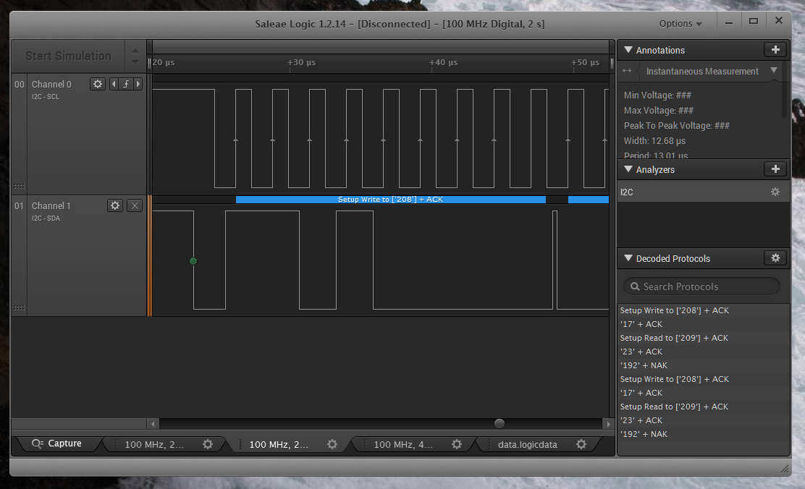The image size is (805, 489).
Task: Collapse the Decoded Protocols panel triangle
Action: click(628, 258)
